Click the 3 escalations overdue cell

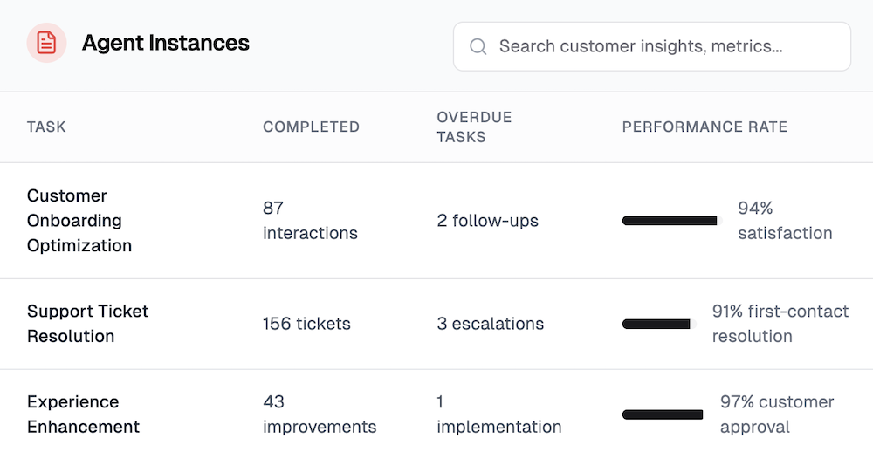[491, 324]
